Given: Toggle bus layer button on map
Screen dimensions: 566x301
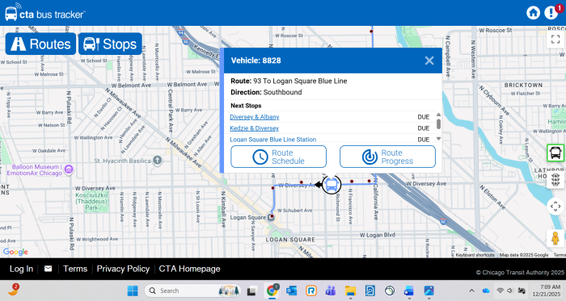Looking at the screenshot, I should point(555,153).
